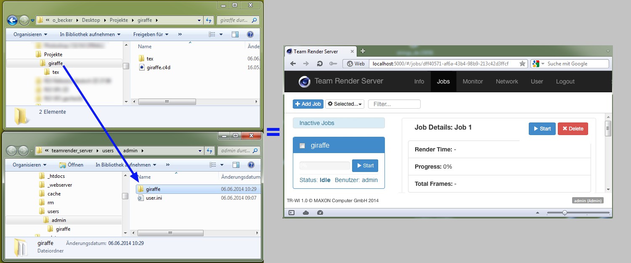The height and width of the screenshot is (263, 631).
Task: Click the browser forward arrow button
Action: (x=306, y=64)
